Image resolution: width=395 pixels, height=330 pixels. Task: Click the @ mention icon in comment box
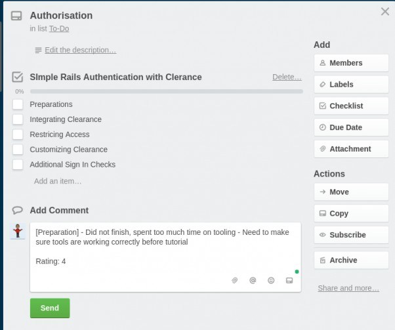click(x=253, y=280)
